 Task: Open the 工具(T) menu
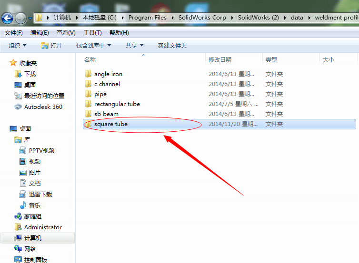[92, 33]
